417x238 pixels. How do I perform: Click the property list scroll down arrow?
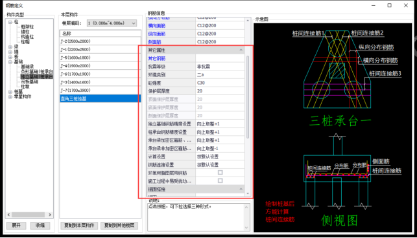(248, 193)
